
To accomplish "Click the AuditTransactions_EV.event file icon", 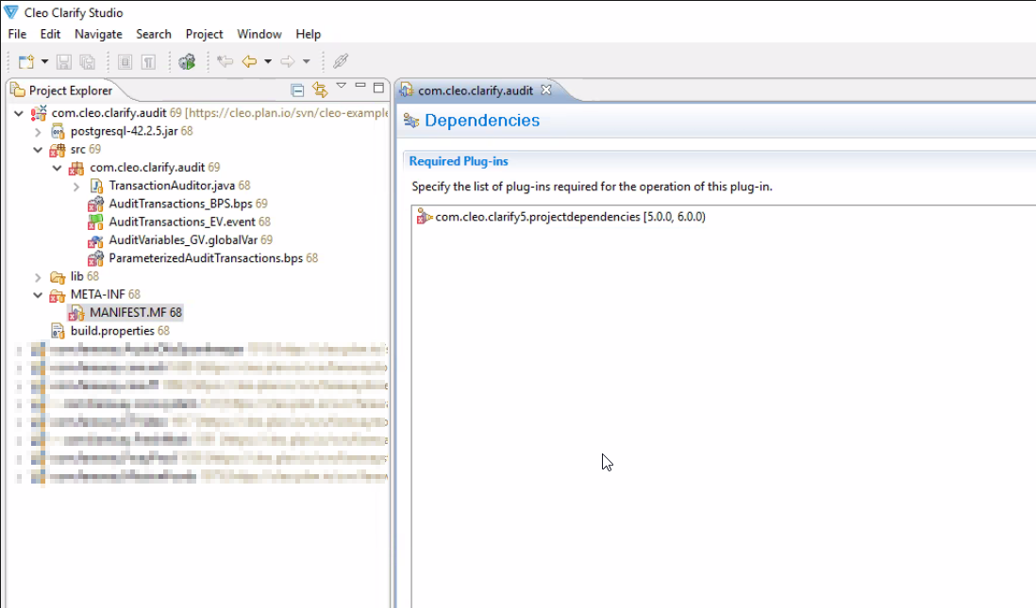I will click(96, 222).
